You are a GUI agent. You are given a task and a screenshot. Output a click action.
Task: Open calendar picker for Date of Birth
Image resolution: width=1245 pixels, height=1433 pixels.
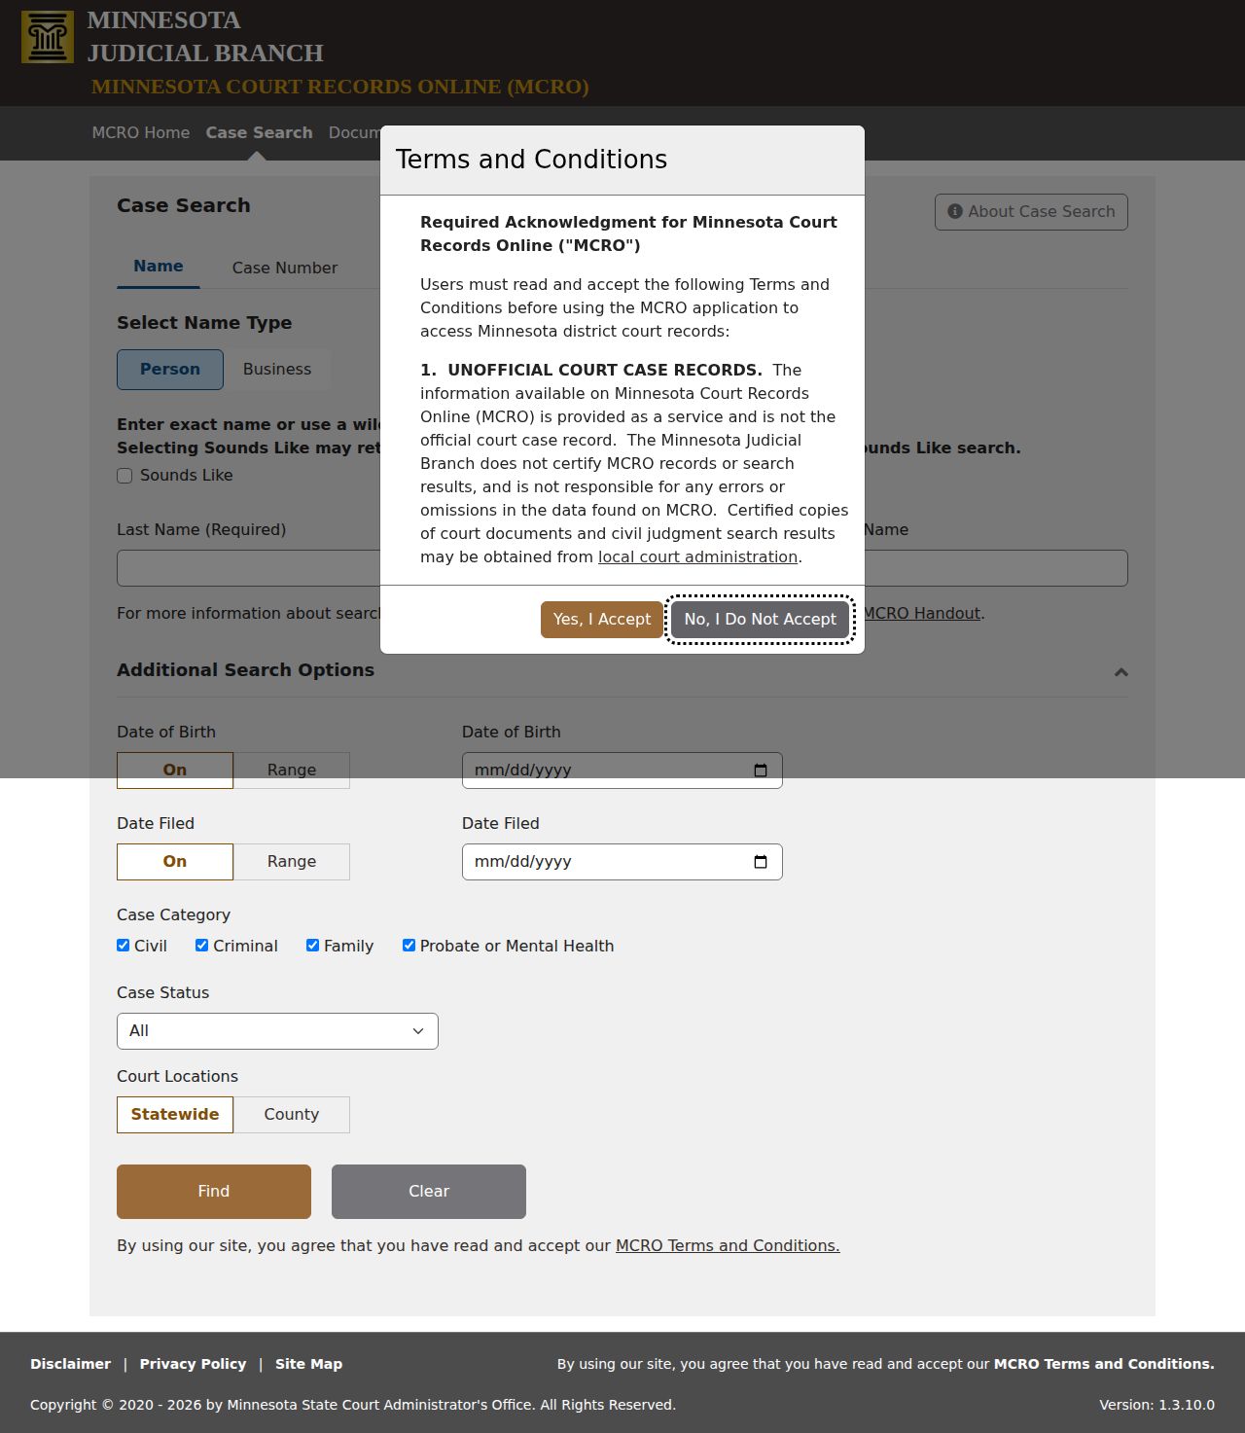pos(761,770)
